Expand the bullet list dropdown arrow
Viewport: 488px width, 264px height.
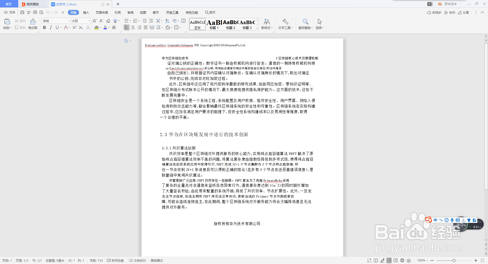130,21
